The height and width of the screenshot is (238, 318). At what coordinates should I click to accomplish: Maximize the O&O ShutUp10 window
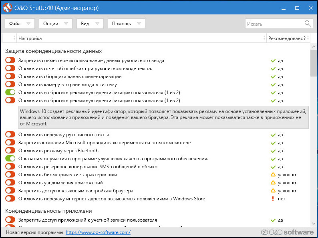[x=297, y=8]
